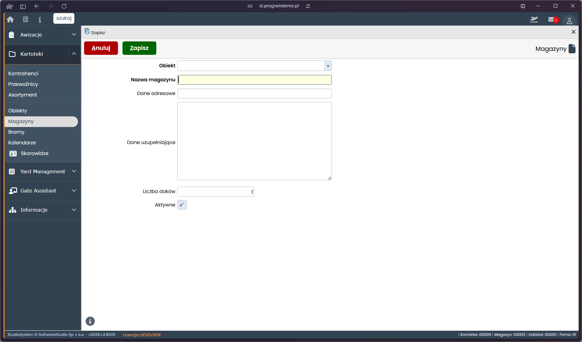Screen dimensions: 582x342
Task: Click Awizacje menu label
Action: [x=31, y=35]
